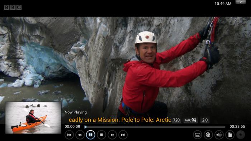Screen dimensions: 251x141
Task: Click elapsed time 00:00:09
Action: [x=72, y=127]
